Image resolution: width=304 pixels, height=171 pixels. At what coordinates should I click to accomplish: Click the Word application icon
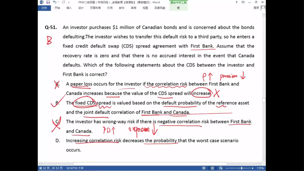pos(41,2)
